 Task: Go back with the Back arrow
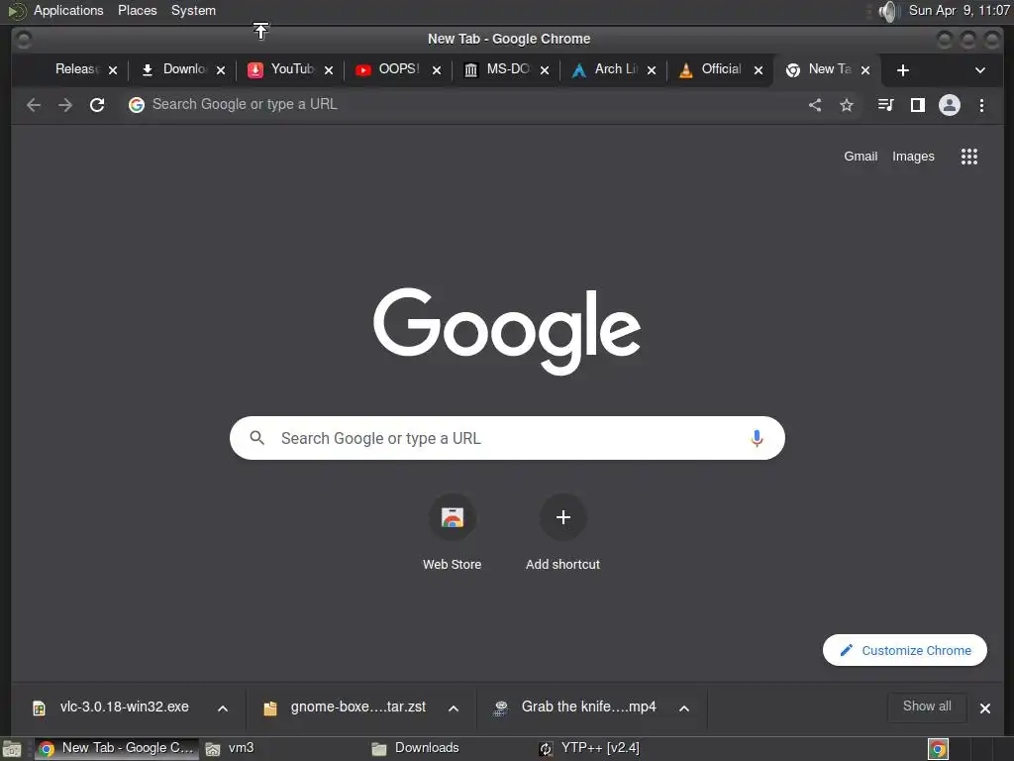click(x=34, y=105)
